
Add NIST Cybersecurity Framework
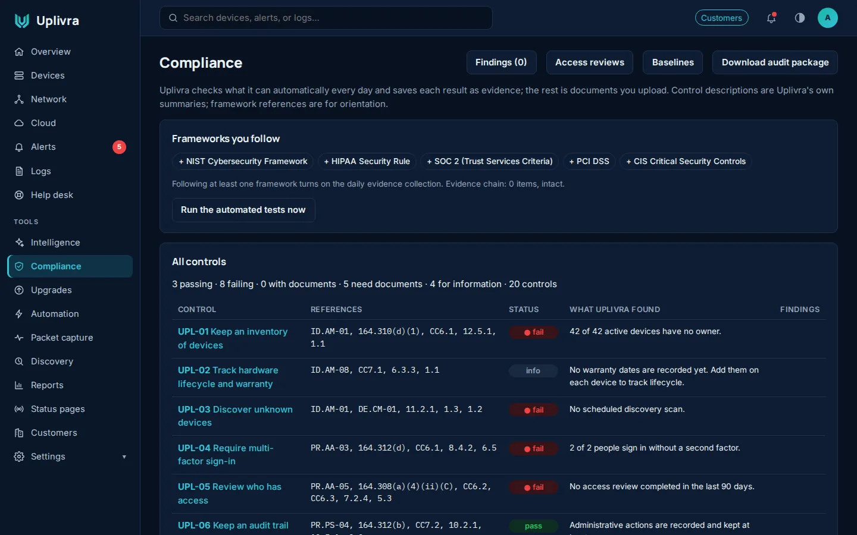click(243, 161)
